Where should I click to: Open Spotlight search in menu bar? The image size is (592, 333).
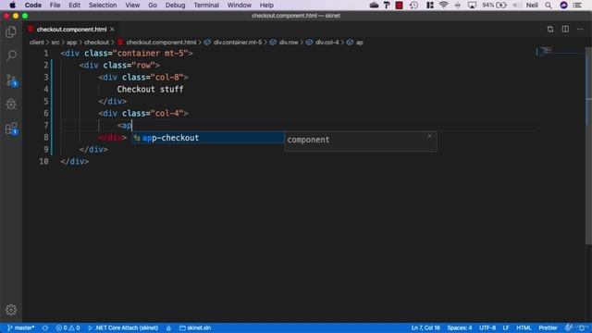[549, 6]
